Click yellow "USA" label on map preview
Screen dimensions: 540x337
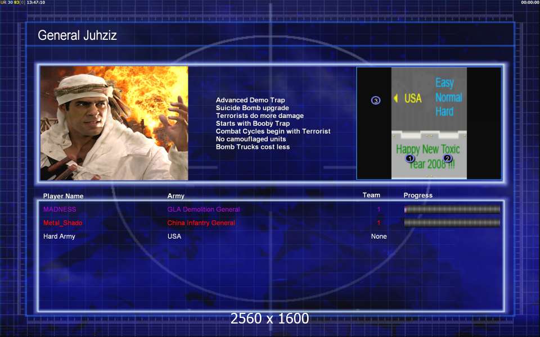click(x=413, y=98)
